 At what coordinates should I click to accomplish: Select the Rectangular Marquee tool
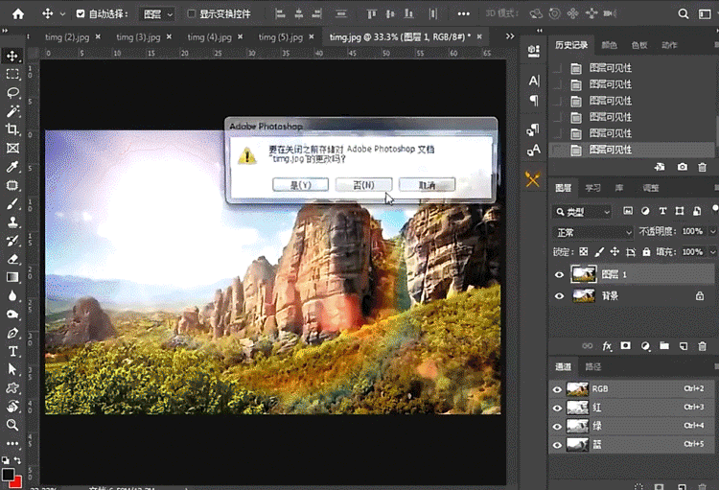12,75
